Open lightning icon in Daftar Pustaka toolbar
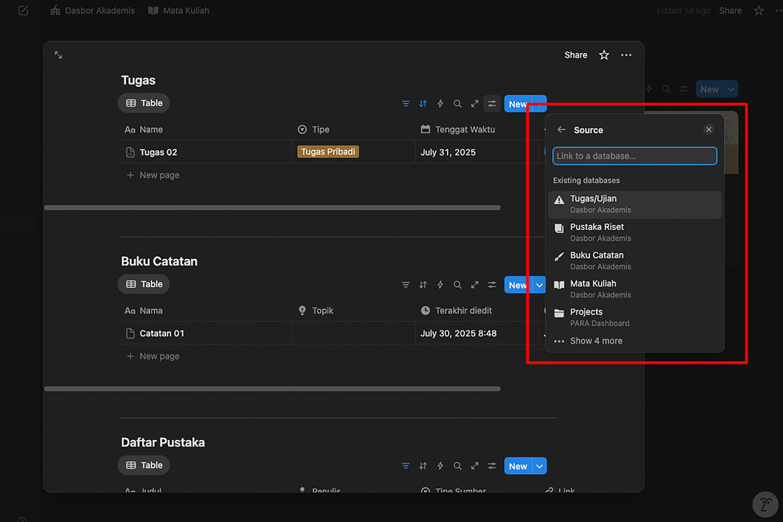This screenshot has height=522, width=783. (440, 465)
